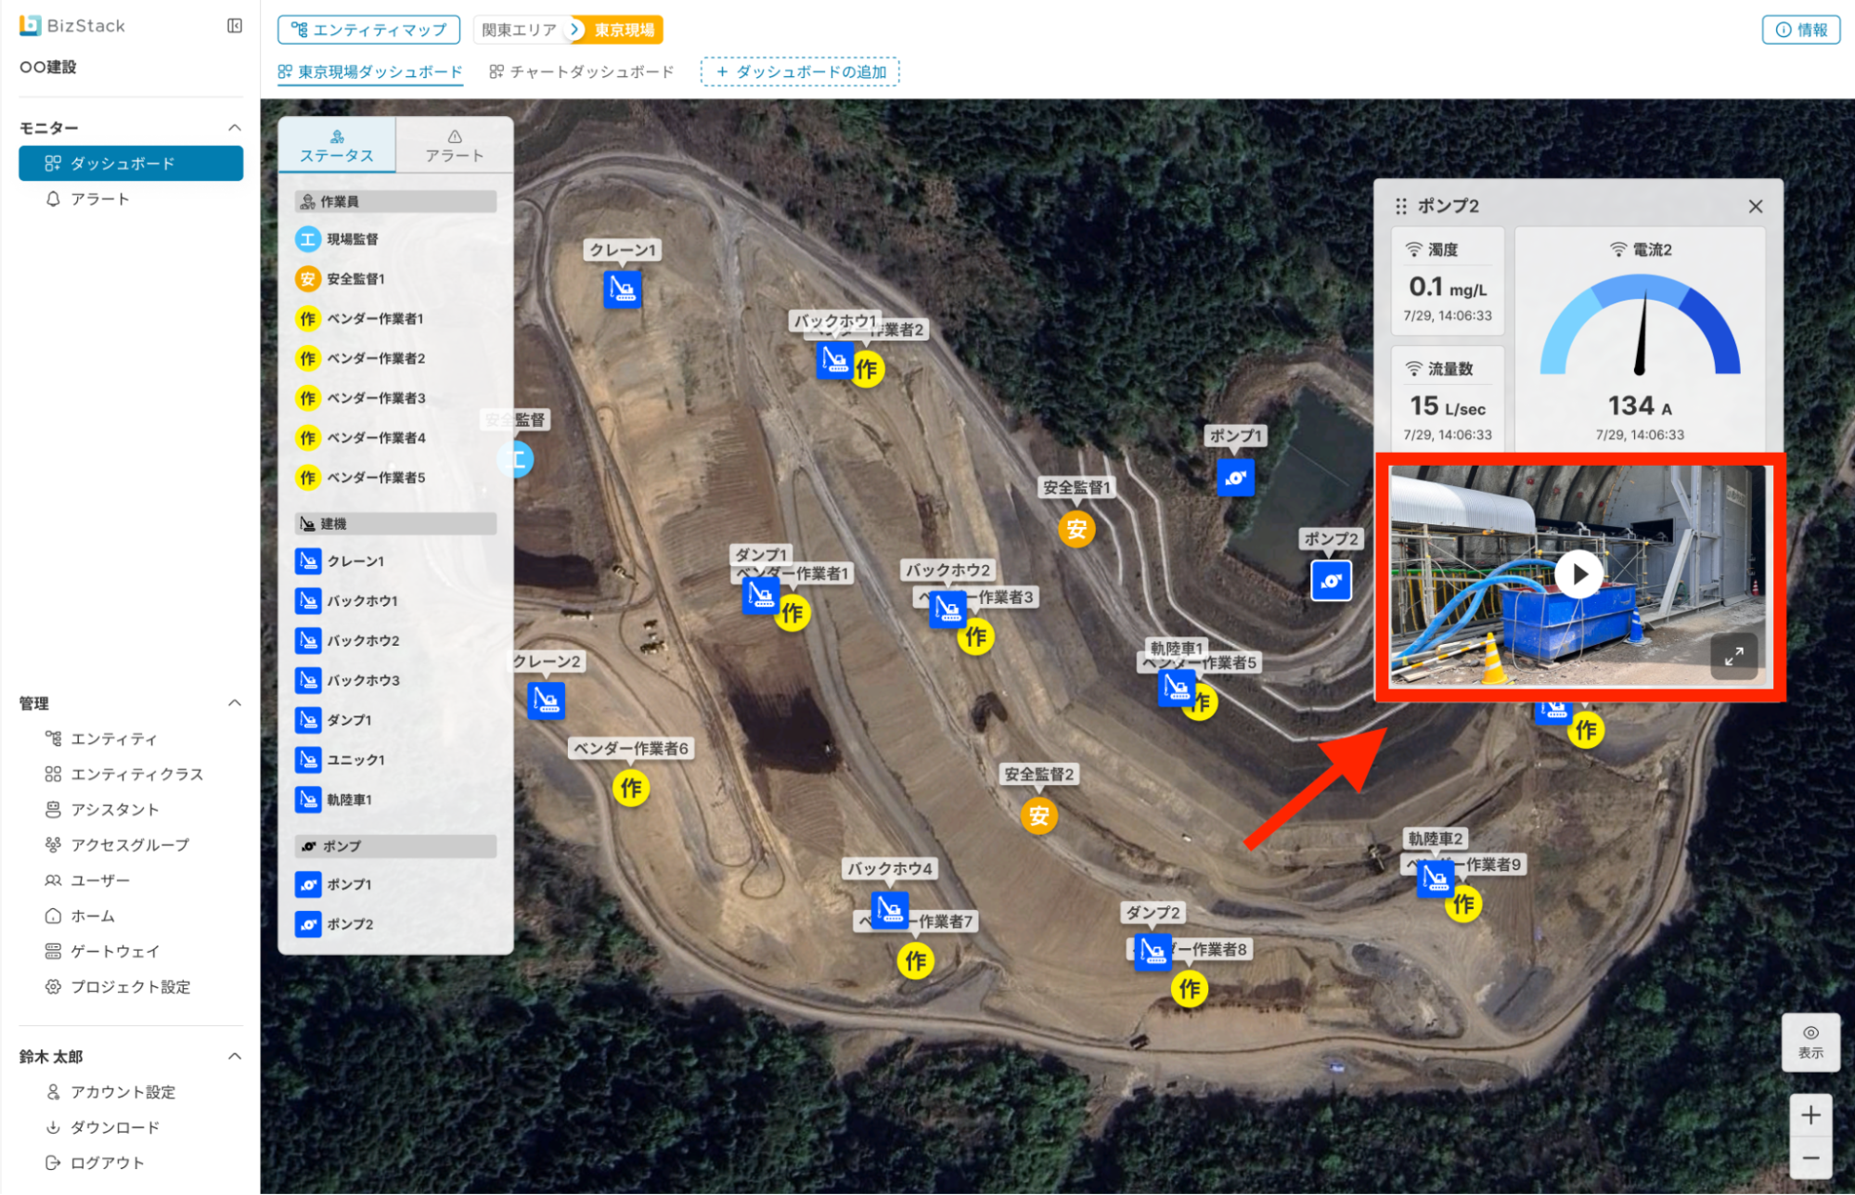This screenshot has width=1855, height=1195.
Task: Click the ベンダー作業者6 yellow worker marker
Action: point(631,789)
